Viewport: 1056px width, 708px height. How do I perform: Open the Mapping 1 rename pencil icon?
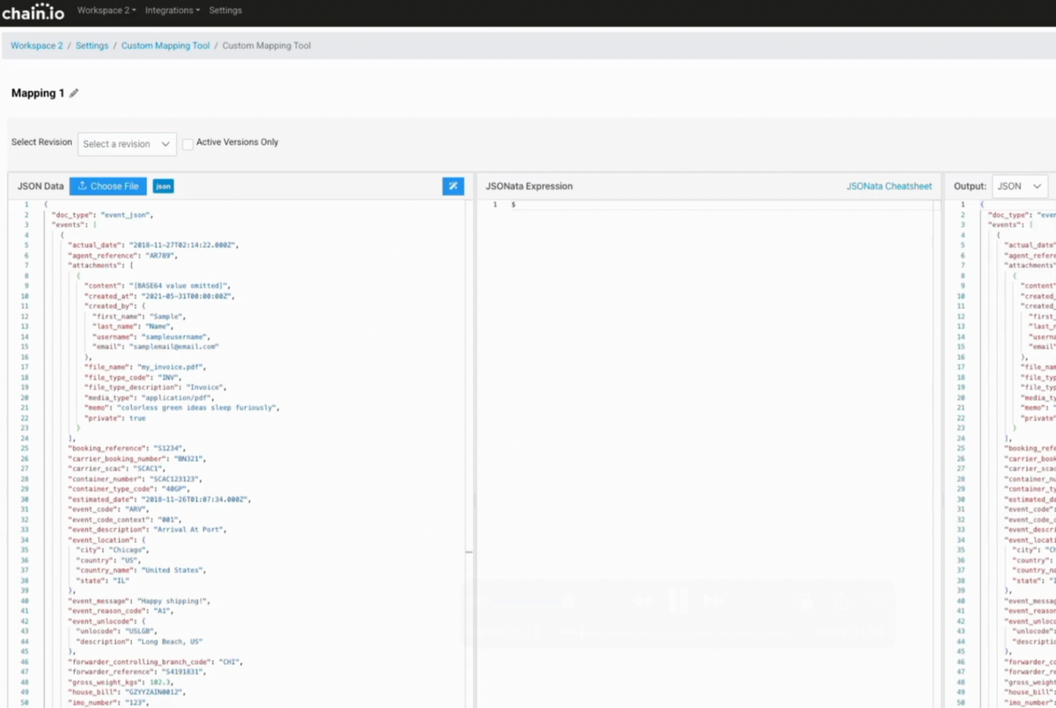coord(74,92)
